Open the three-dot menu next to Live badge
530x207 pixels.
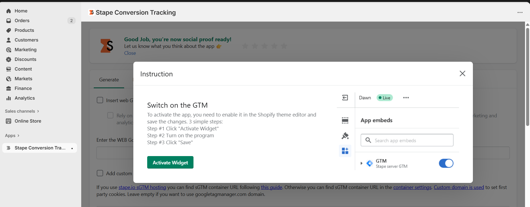click(x=406, y=98)
